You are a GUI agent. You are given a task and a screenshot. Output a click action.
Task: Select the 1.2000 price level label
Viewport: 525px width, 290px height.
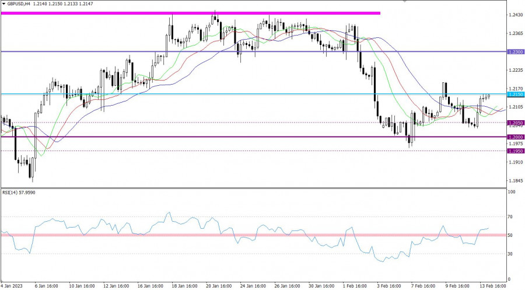[x=515, y=137]
